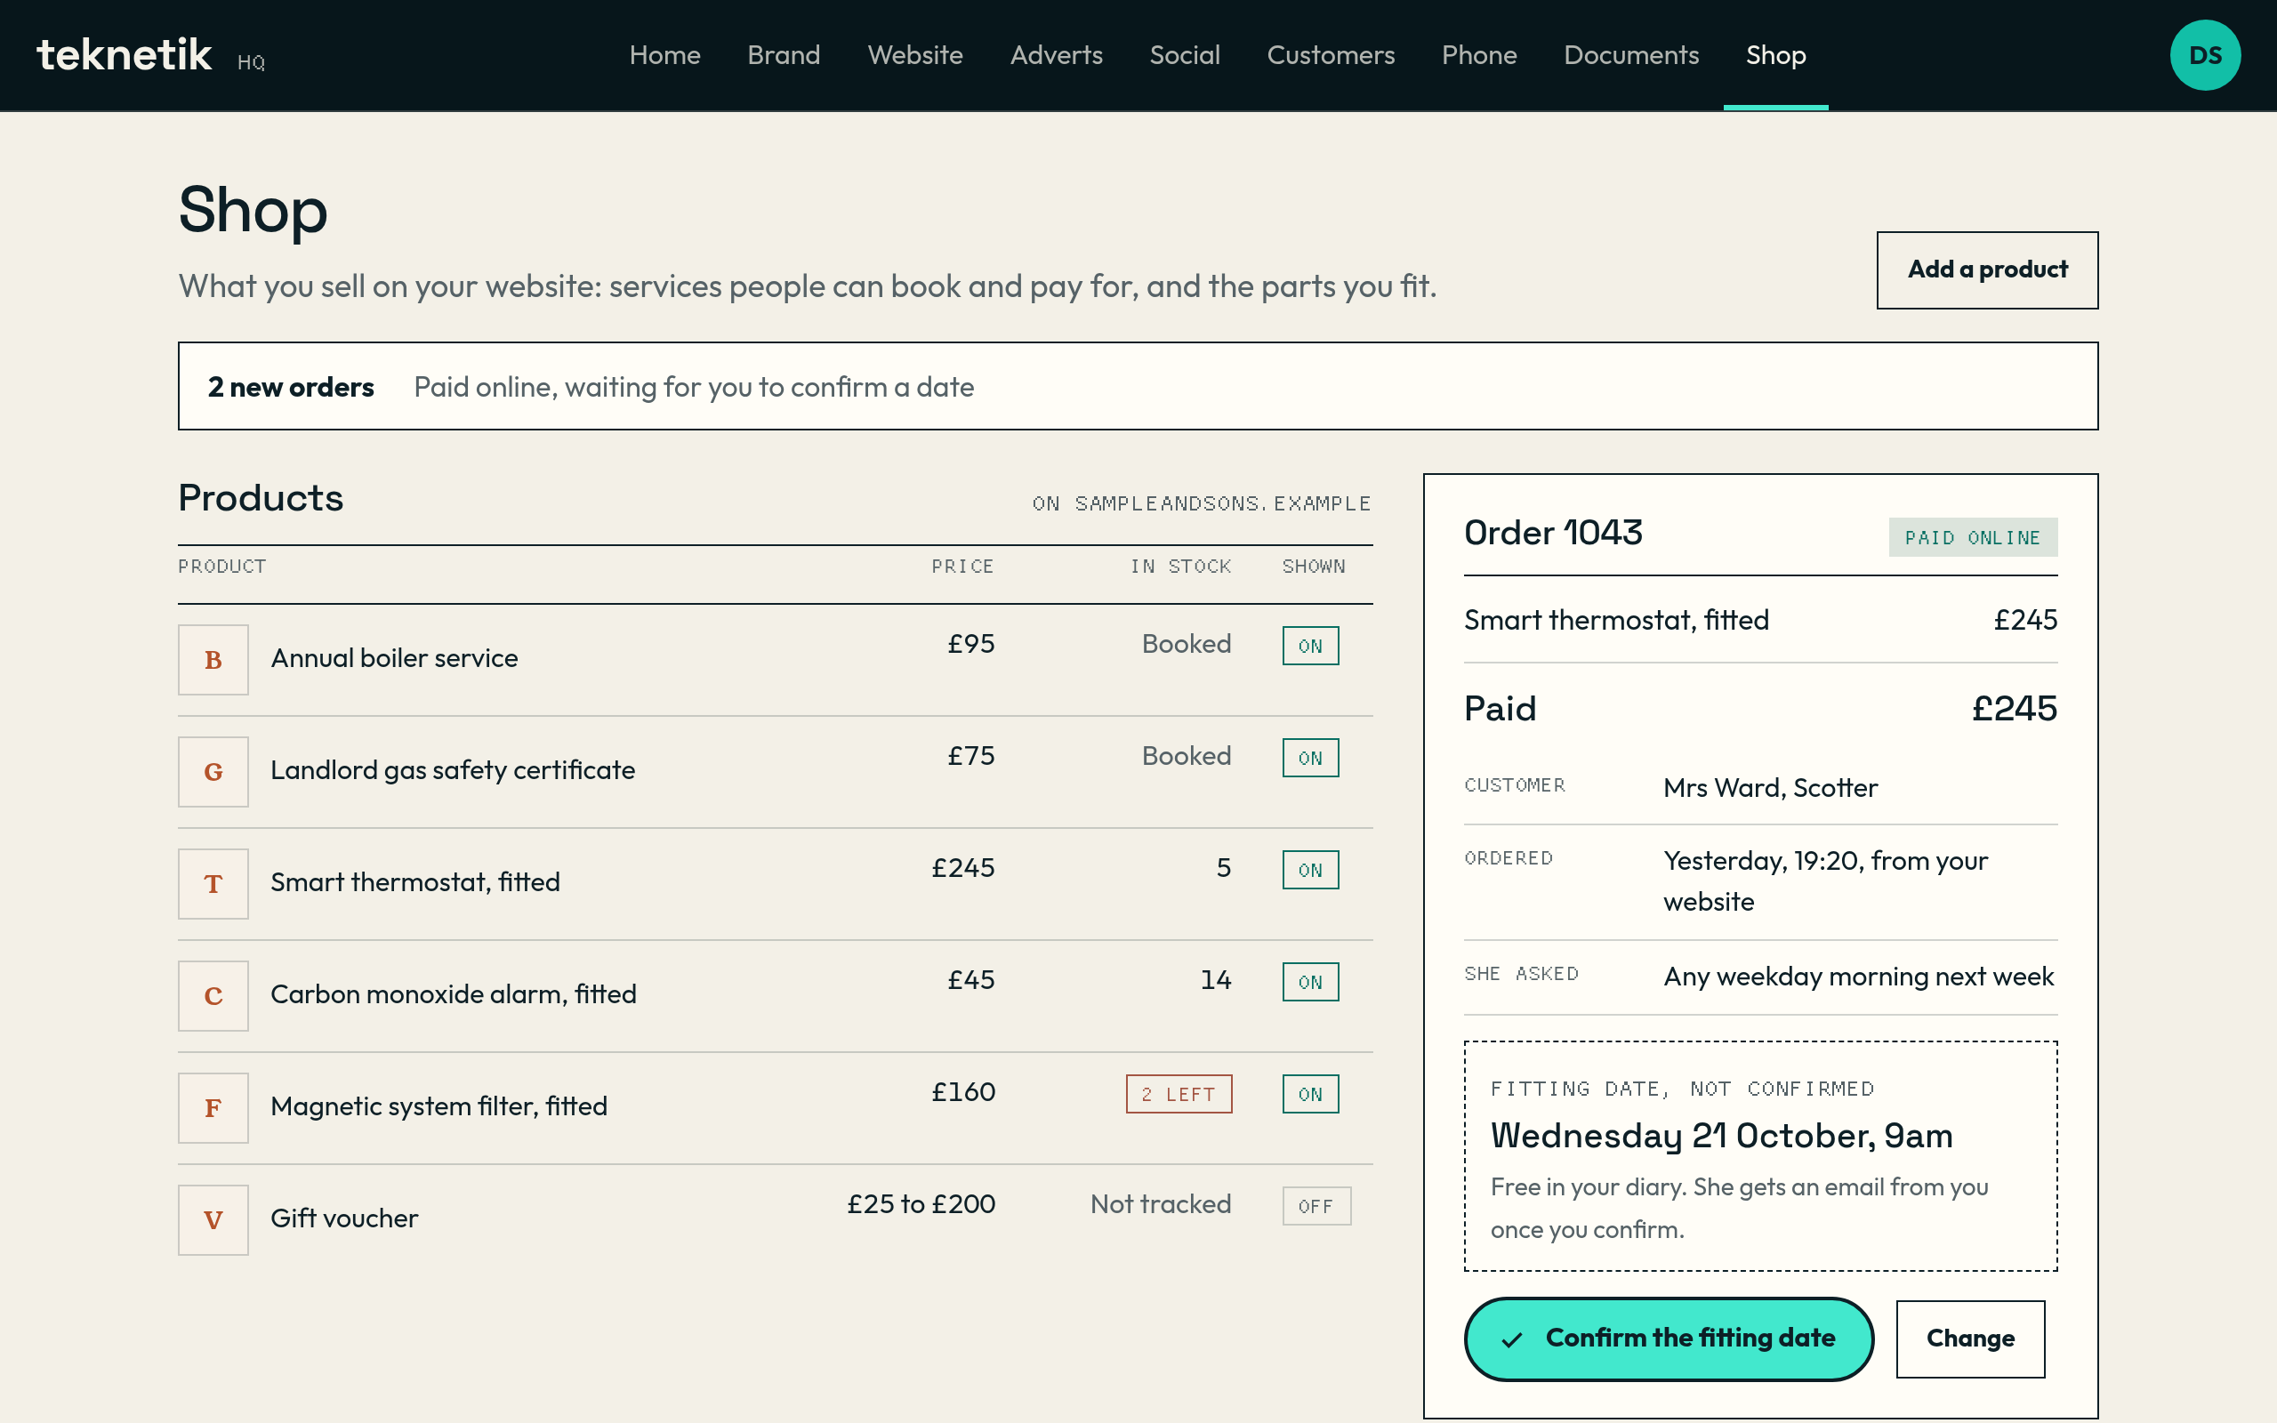Click the Order 1043 heading
The width and height of the screenshot is (2277, 1423).
1552,533
